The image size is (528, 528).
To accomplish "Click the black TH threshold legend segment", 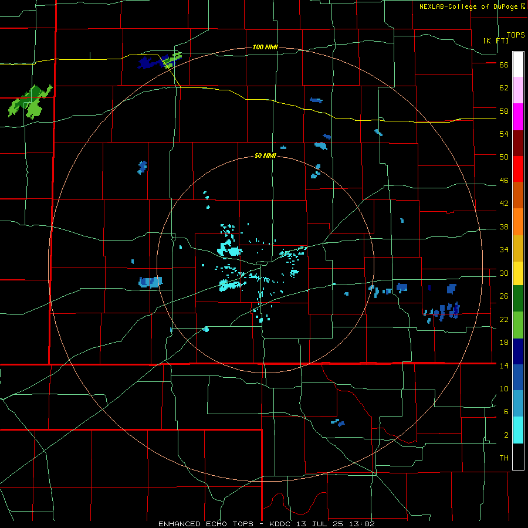I will [518, 456].
